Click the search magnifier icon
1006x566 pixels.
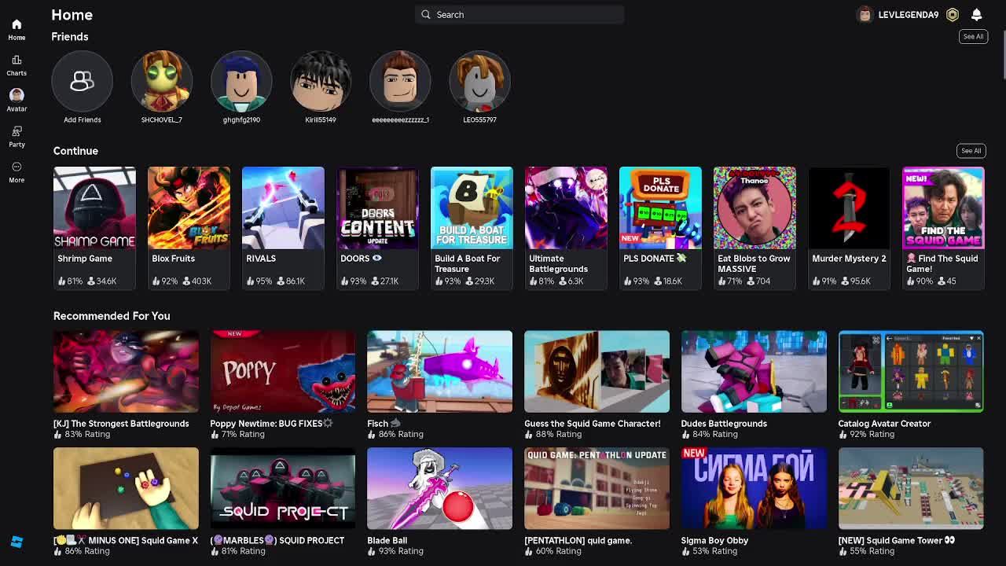[426, 14]
